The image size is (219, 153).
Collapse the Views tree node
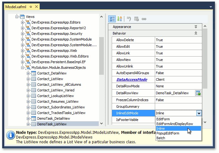[x=17, y=17]
